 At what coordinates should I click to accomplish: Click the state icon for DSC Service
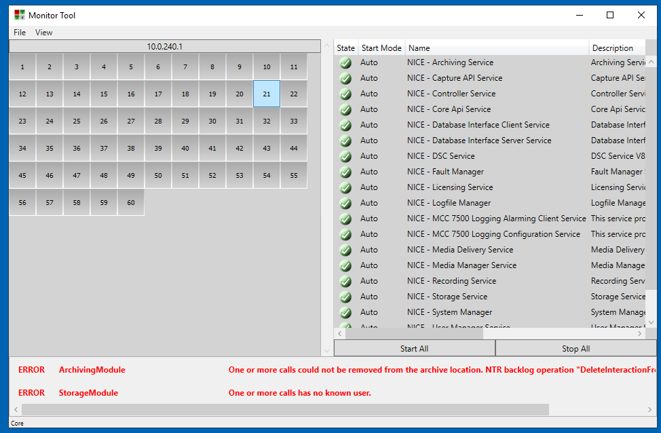pos(345,156)
